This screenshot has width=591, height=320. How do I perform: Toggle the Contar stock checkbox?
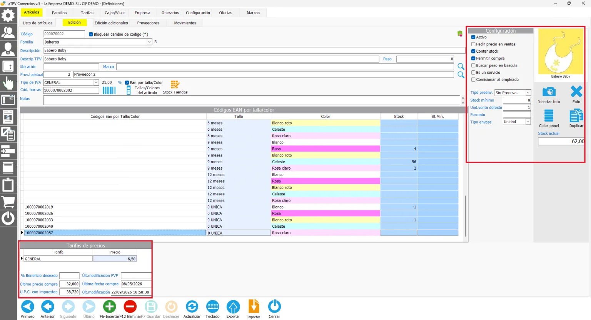pos(473,51)
